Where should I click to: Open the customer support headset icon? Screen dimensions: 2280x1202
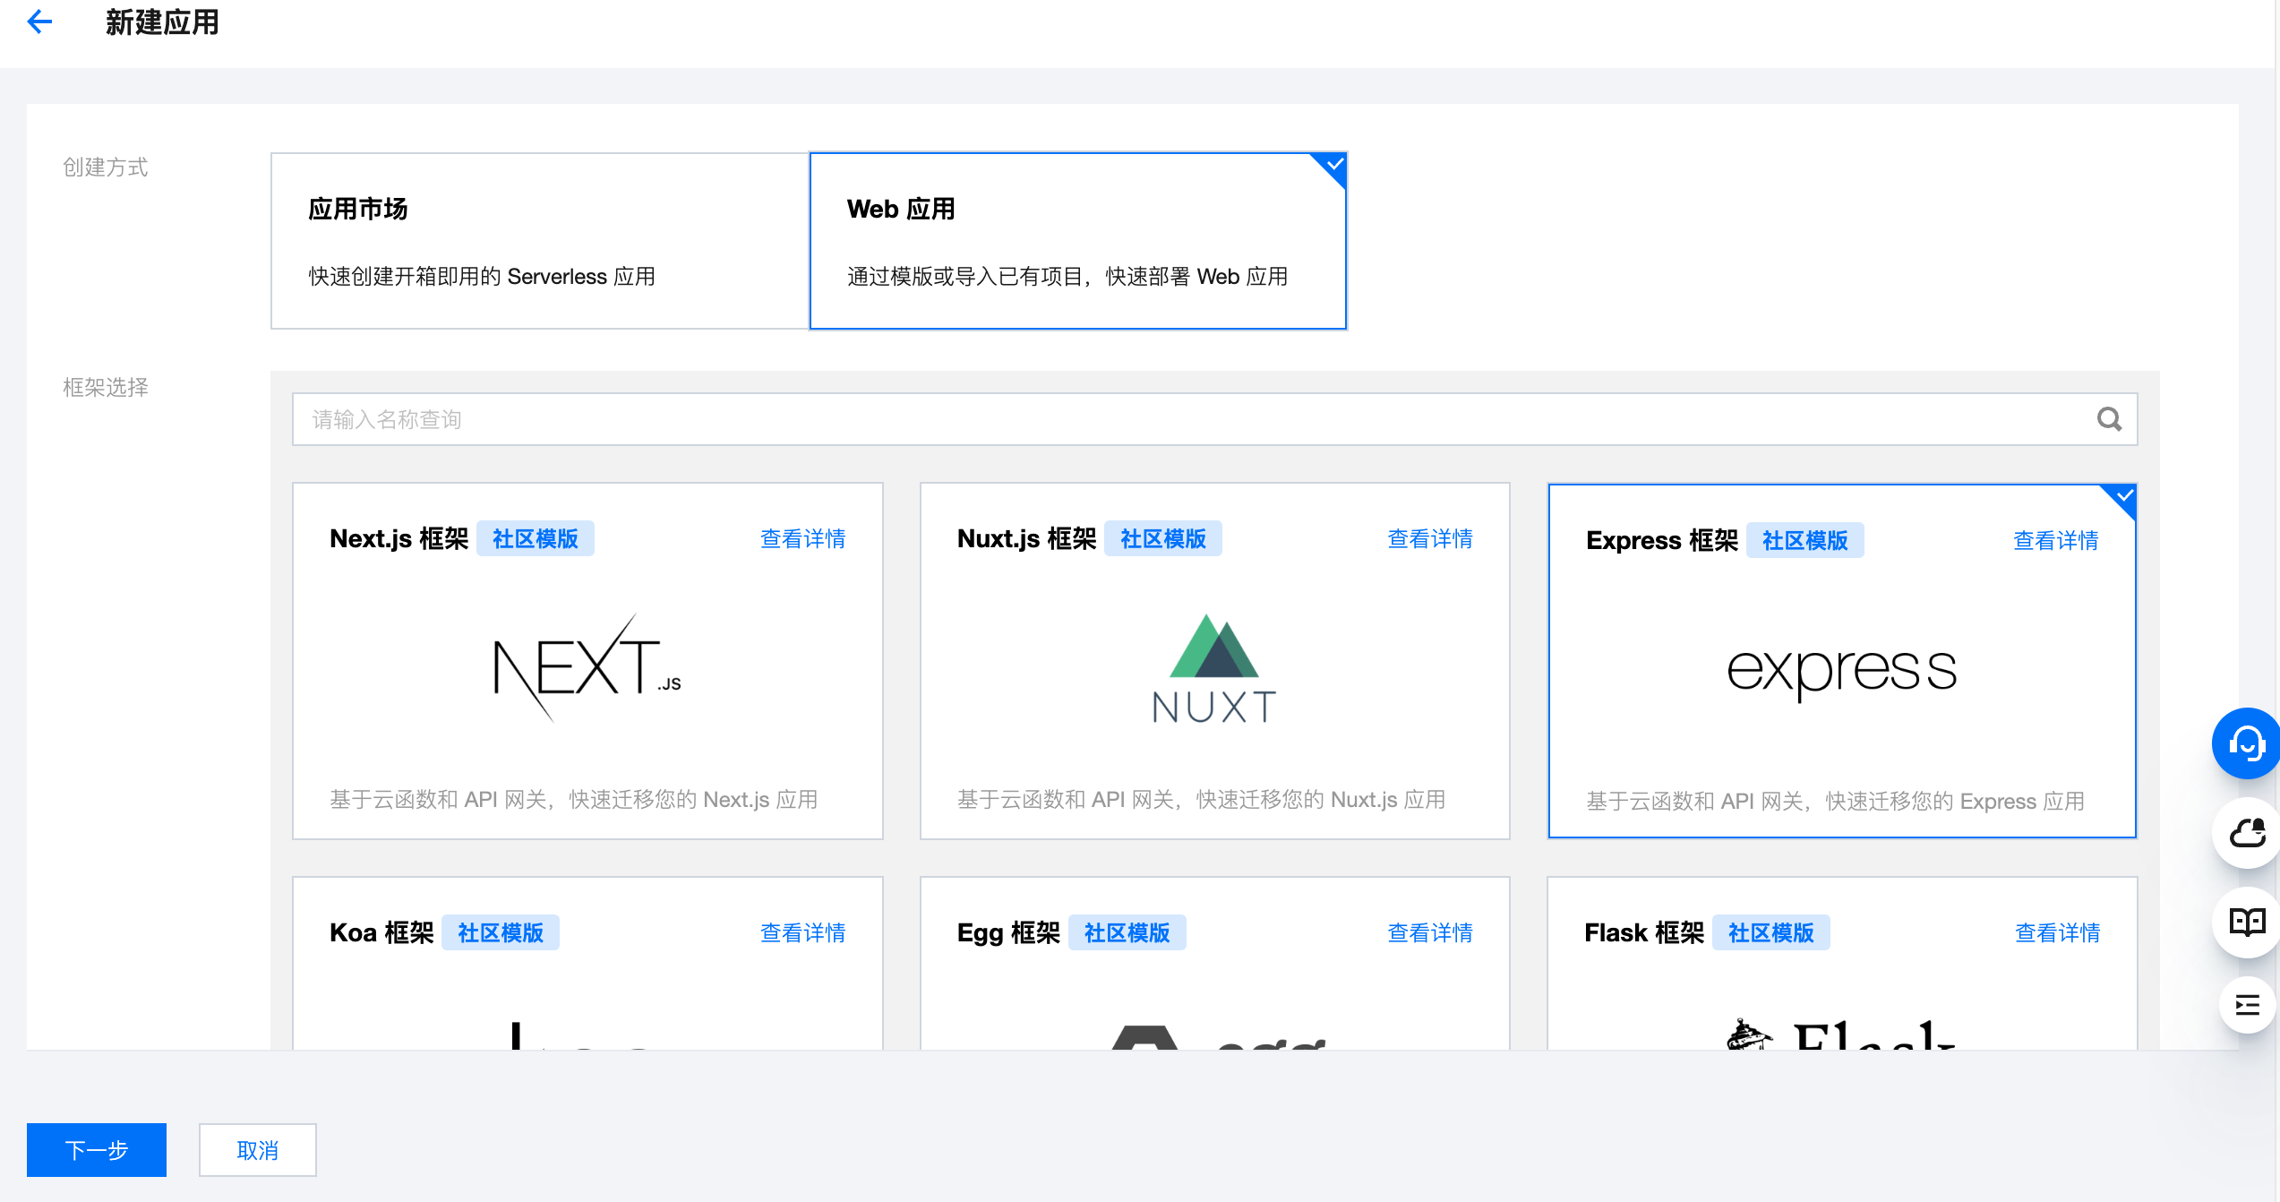coord(2246,743)
